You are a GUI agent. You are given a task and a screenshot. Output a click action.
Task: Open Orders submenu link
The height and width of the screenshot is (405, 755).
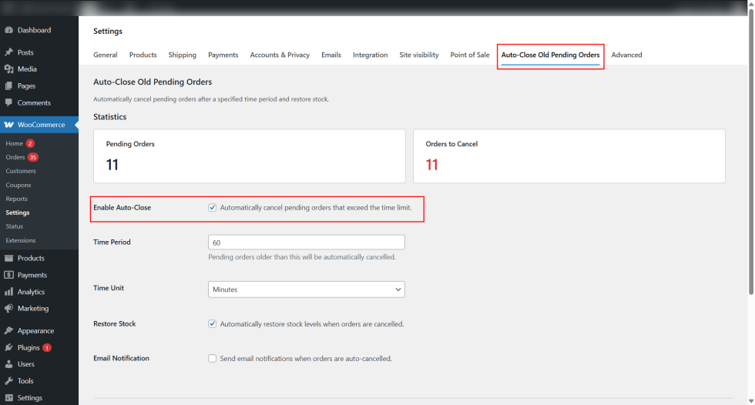15,157
